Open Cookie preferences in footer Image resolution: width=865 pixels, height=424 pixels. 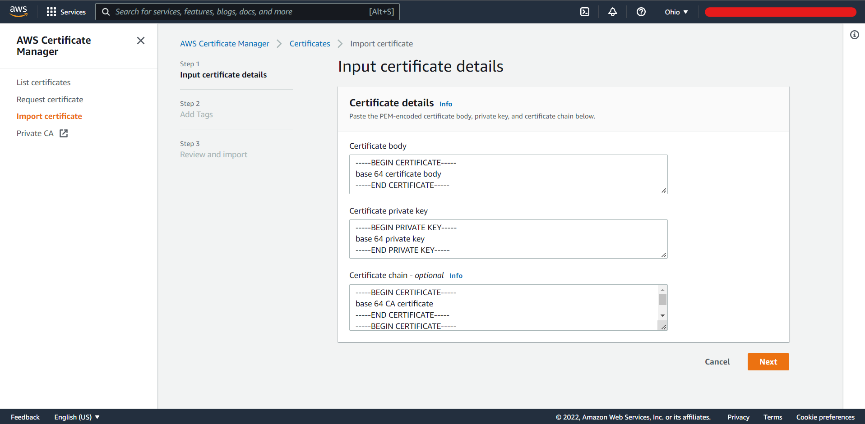pos(825,417)
